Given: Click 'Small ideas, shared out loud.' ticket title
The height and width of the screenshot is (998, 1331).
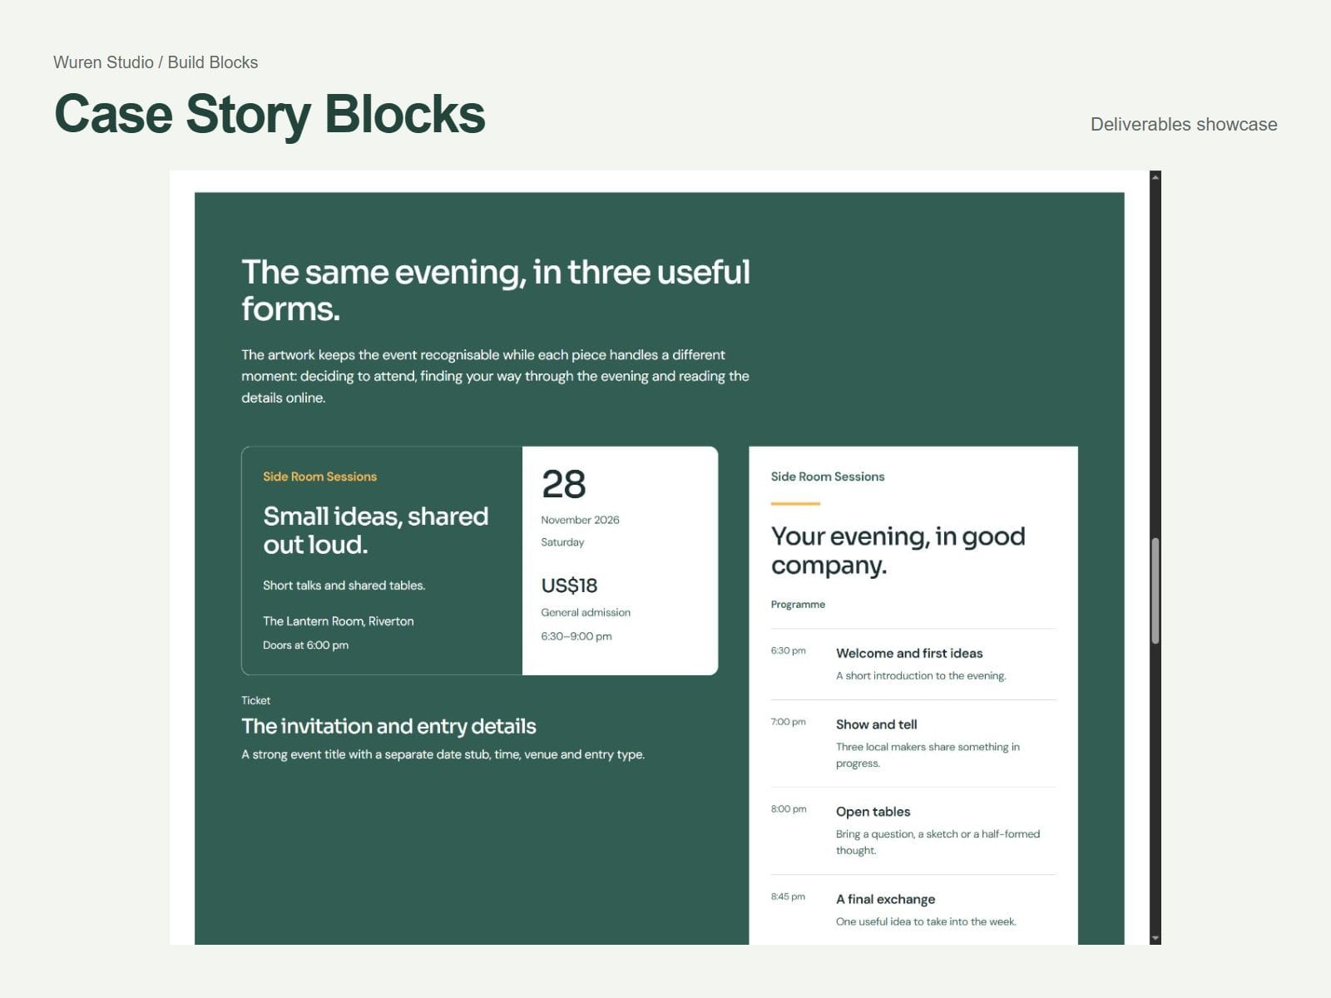Looking at the screenshot, I should [376, 530].
